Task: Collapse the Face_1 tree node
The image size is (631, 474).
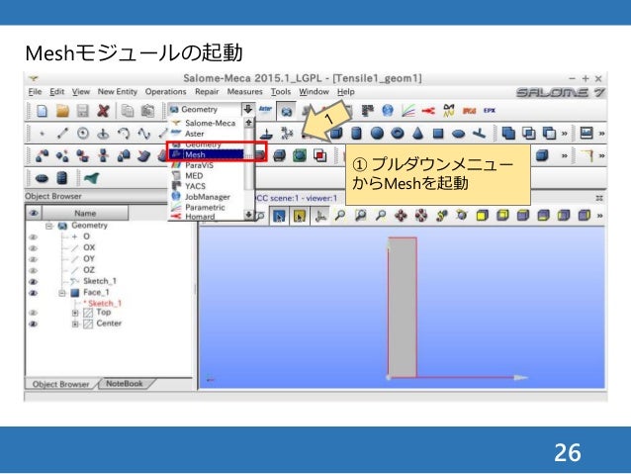Action: (x=62, y=293)
